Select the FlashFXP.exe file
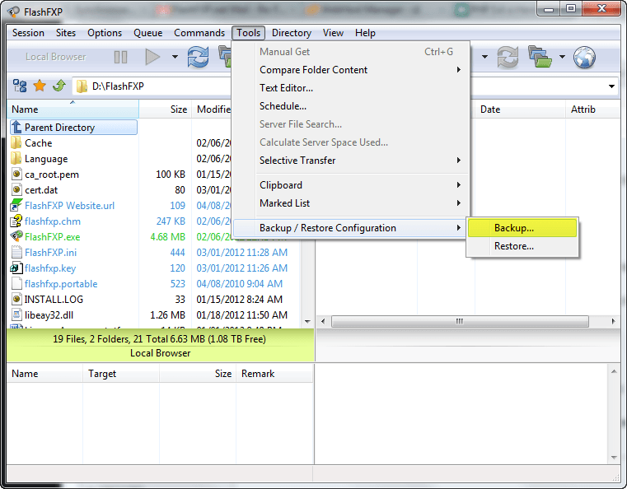Screen dimensions: 627x489 (x=53, y=237)
